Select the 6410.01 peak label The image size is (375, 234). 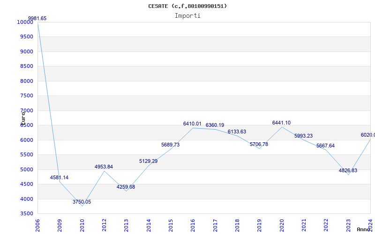point(192,124)
